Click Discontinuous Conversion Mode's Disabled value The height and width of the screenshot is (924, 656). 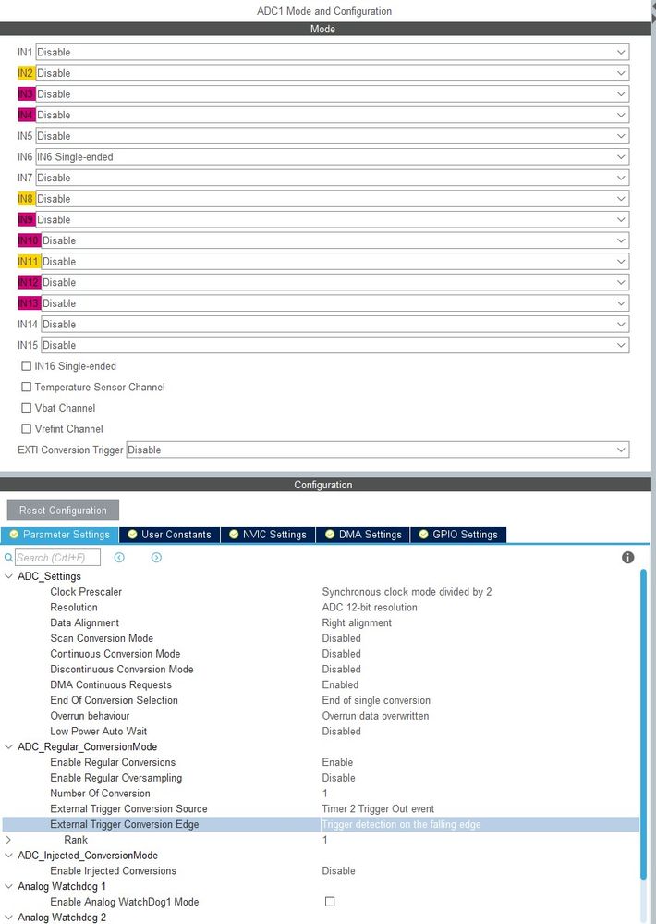(342, 669)
